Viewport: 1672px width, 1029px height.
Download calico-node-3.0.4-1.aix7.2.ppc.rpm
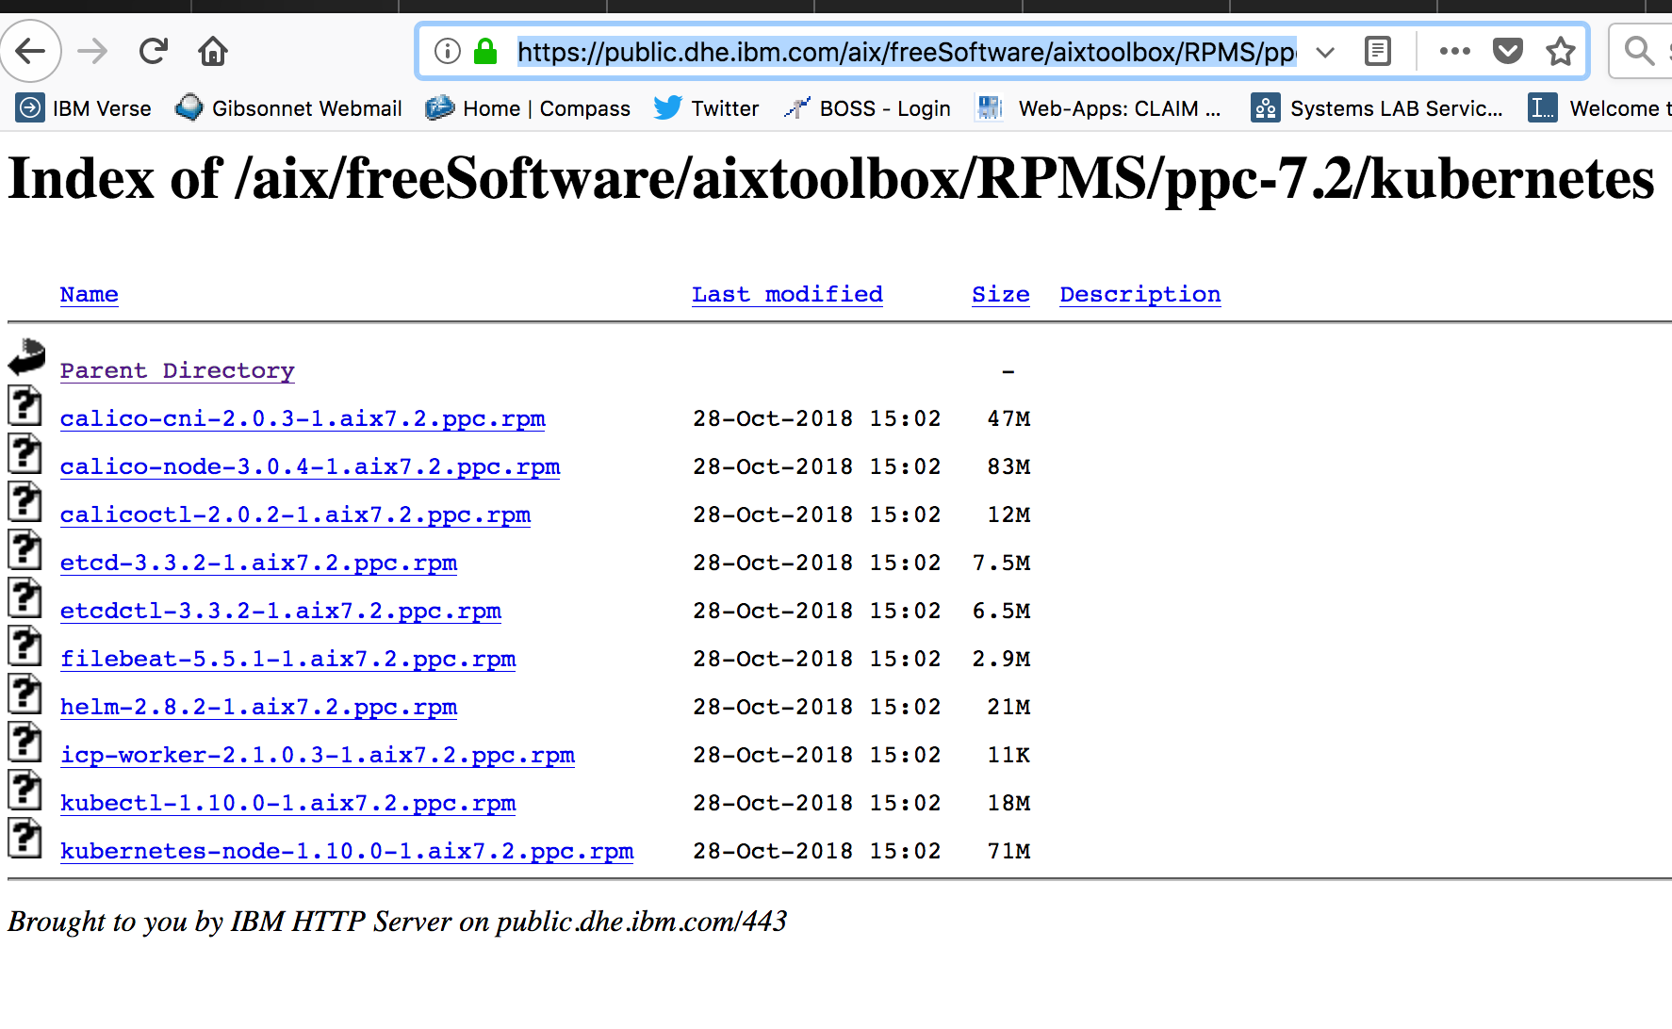[x=310, y=466]
